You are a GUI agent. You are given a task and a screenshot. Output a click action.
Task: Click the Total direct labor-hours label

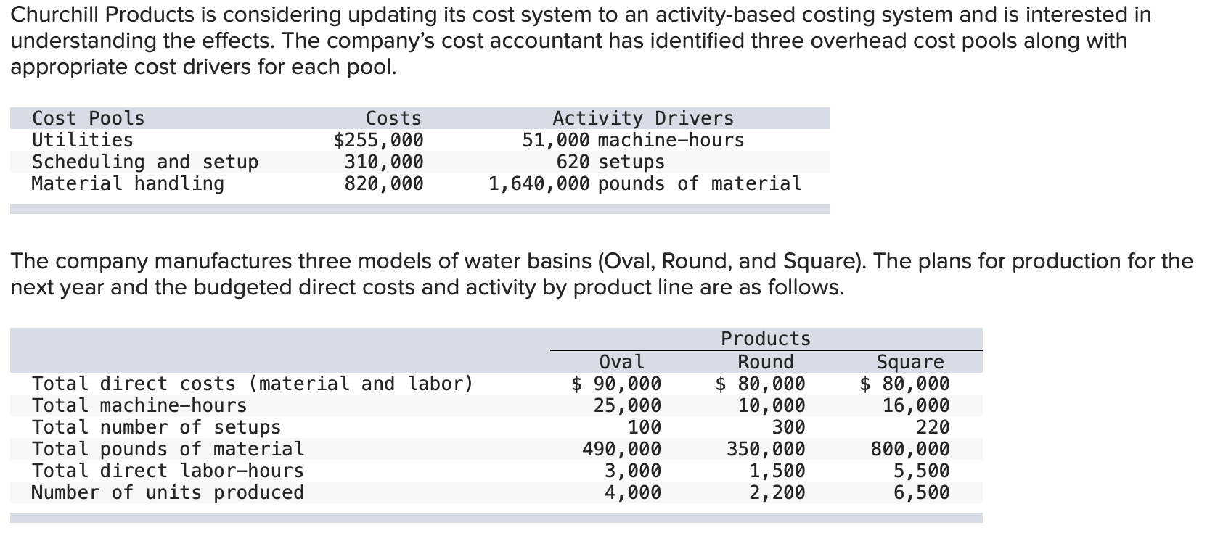(168, 471)
